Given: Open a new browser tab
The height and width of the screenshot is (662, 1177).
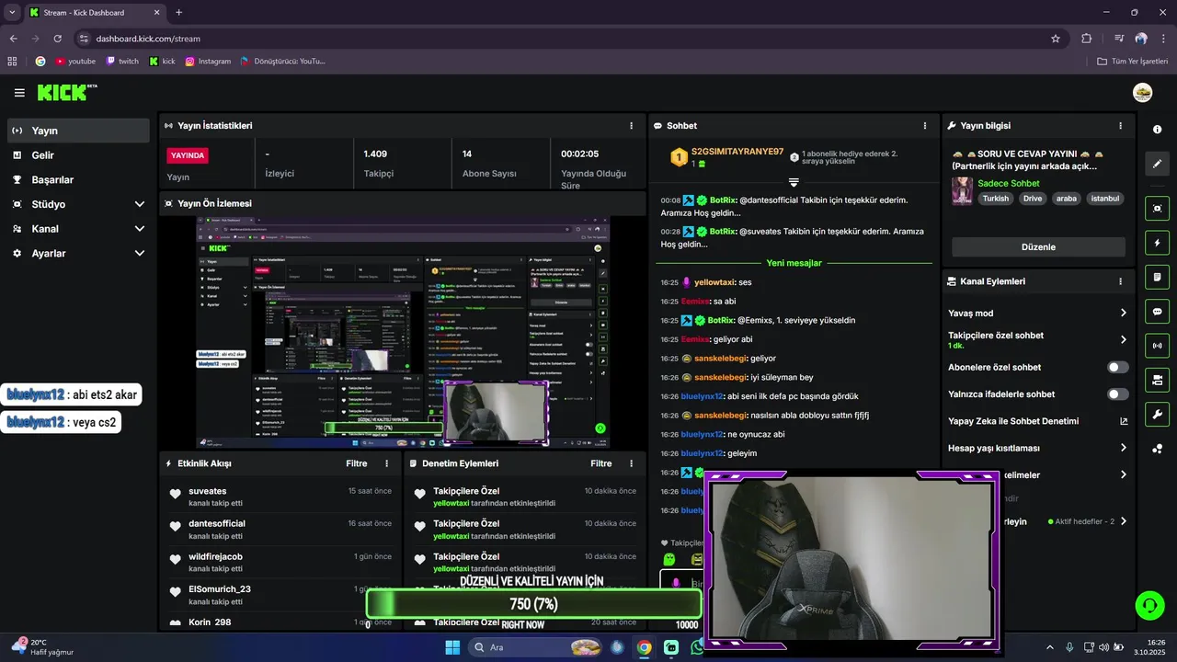Looking at the screenshot, I should (178, 13).
